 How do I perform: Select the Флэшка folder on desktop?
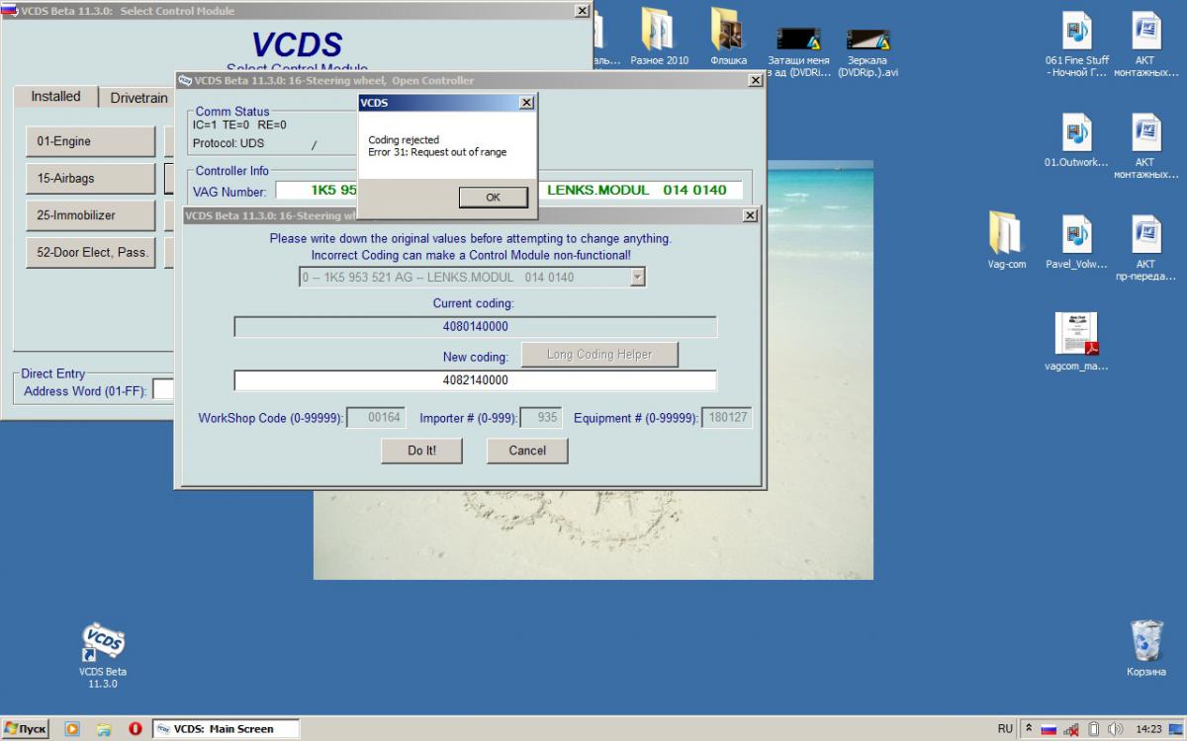click(x=728, y=38)
